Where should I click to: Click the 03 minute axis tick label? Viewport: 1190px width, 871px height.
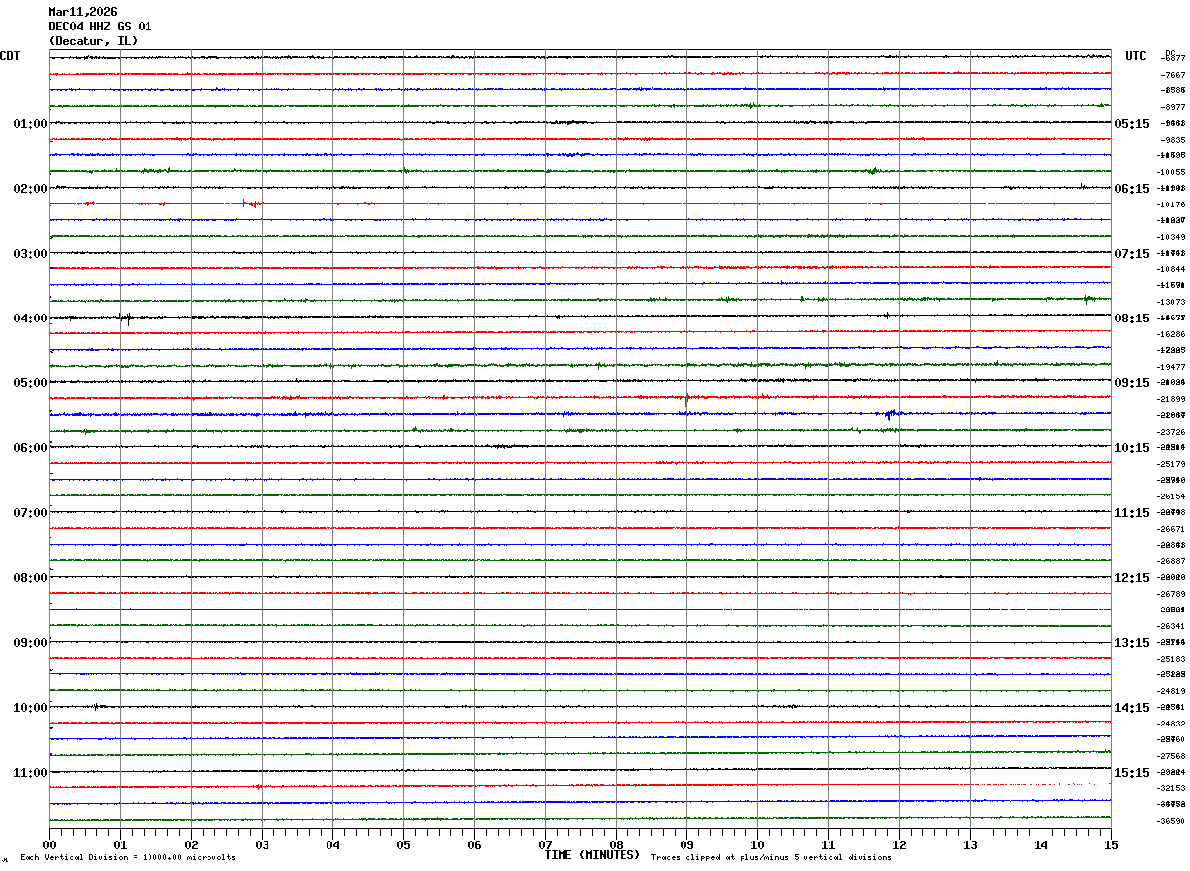262,844
